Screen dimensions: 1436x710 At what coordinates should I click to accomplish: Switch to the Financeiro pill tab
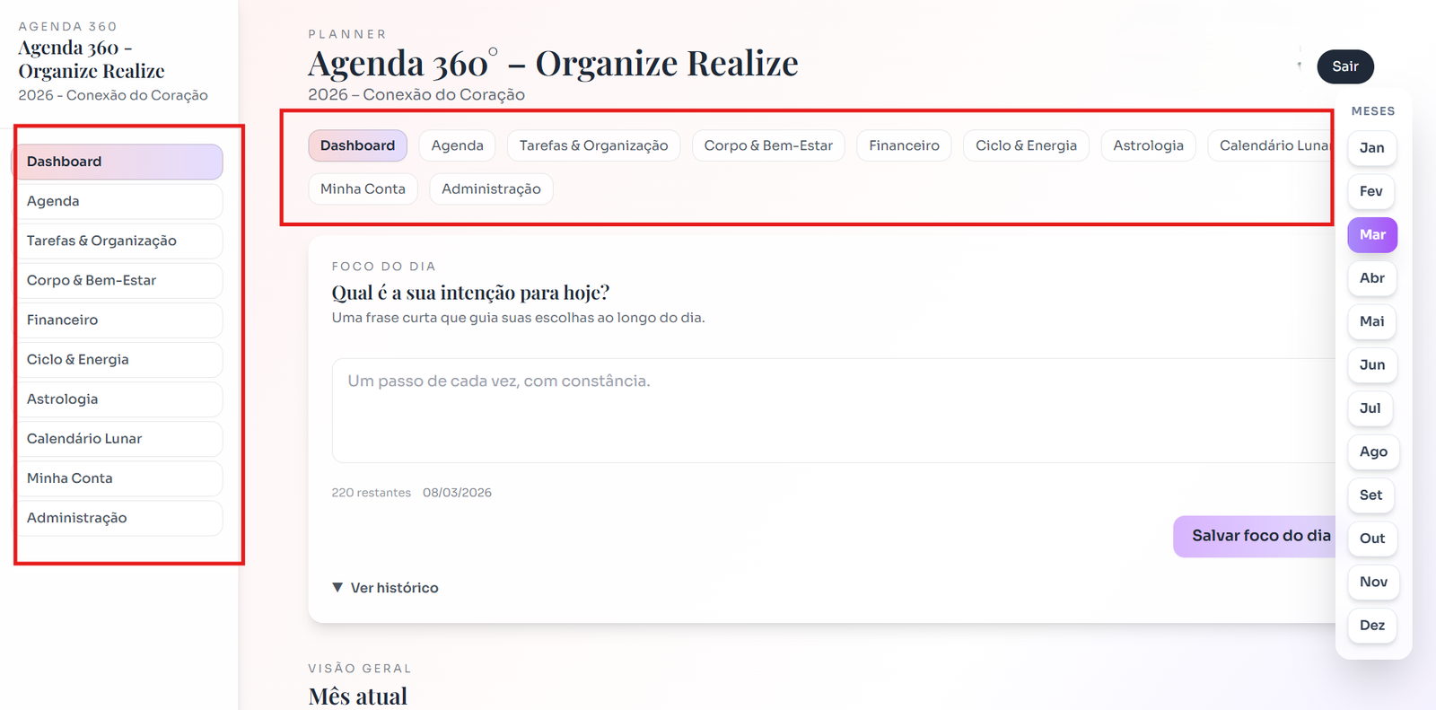point(904,145)
